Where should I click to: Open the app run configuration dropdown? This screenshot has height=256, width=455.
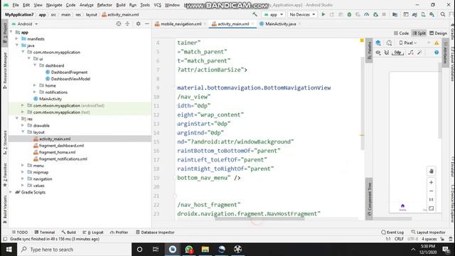pos(273,14)
